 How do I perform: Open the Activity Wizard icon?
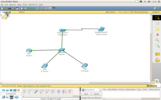(x=17, y=8)
